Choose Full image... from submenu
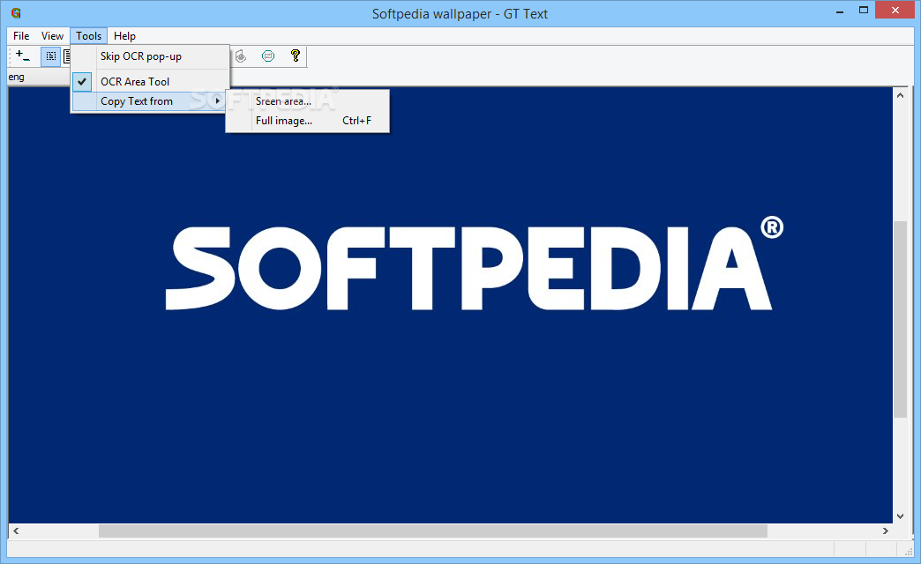This screenshot has width=921, height=564. pos(307,121)
